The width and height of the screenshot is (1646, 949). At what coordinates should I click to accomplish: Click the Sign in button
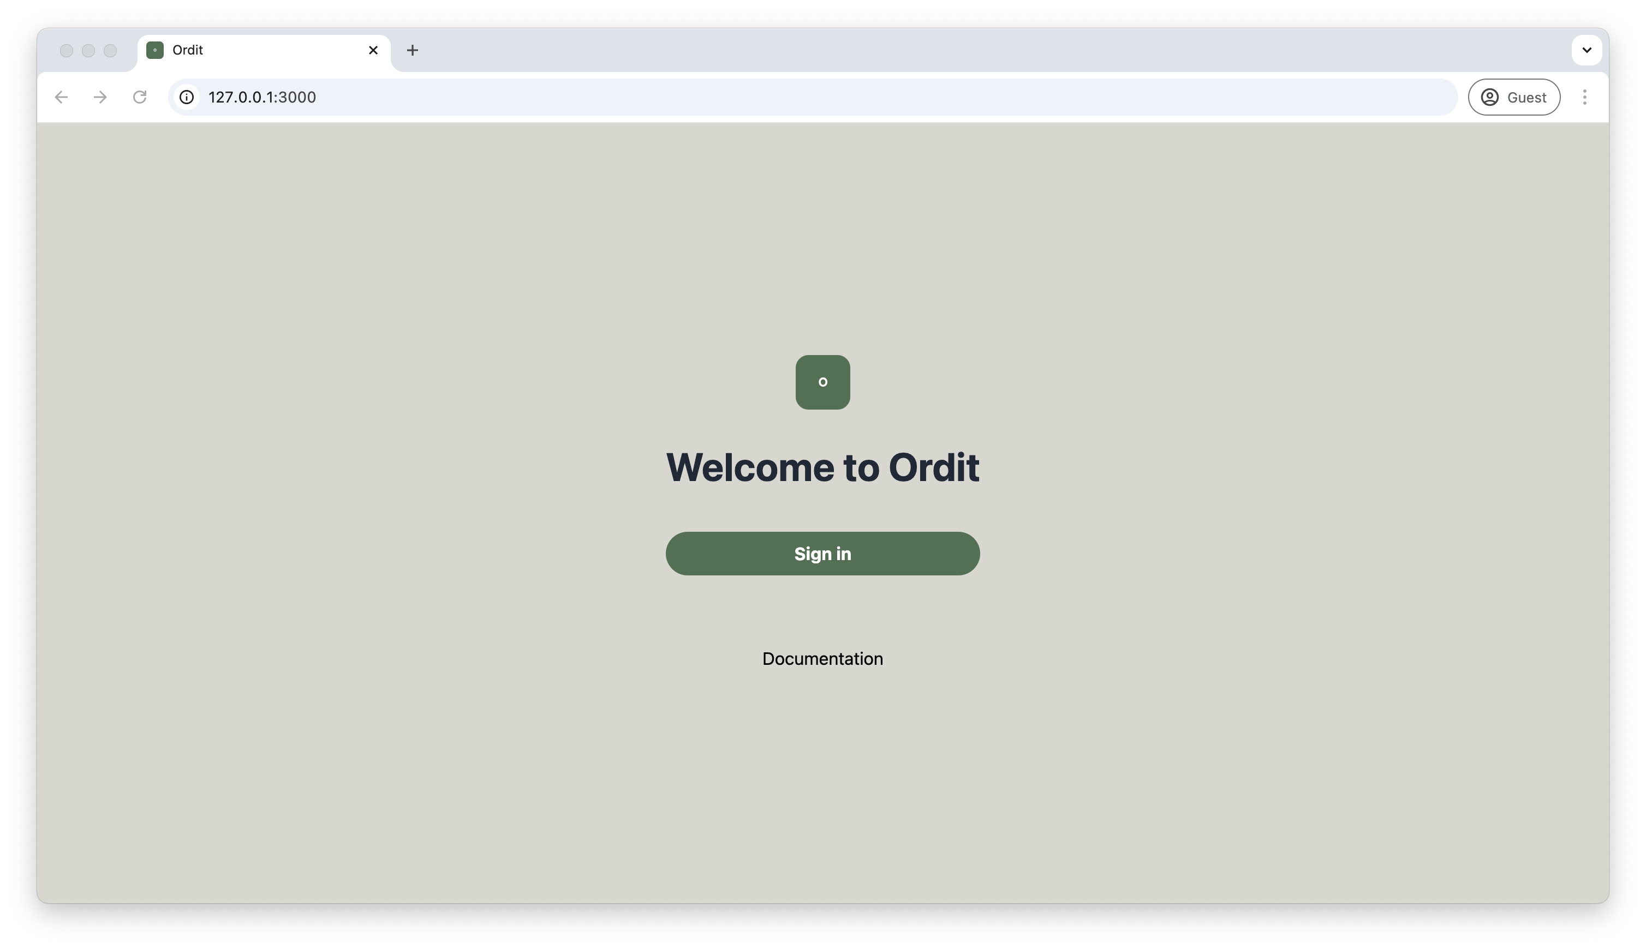[822, 554]
